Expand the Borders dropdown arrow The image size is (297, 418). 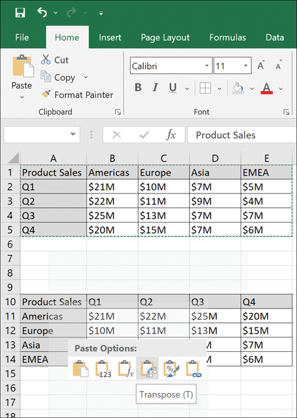[220, 88]
